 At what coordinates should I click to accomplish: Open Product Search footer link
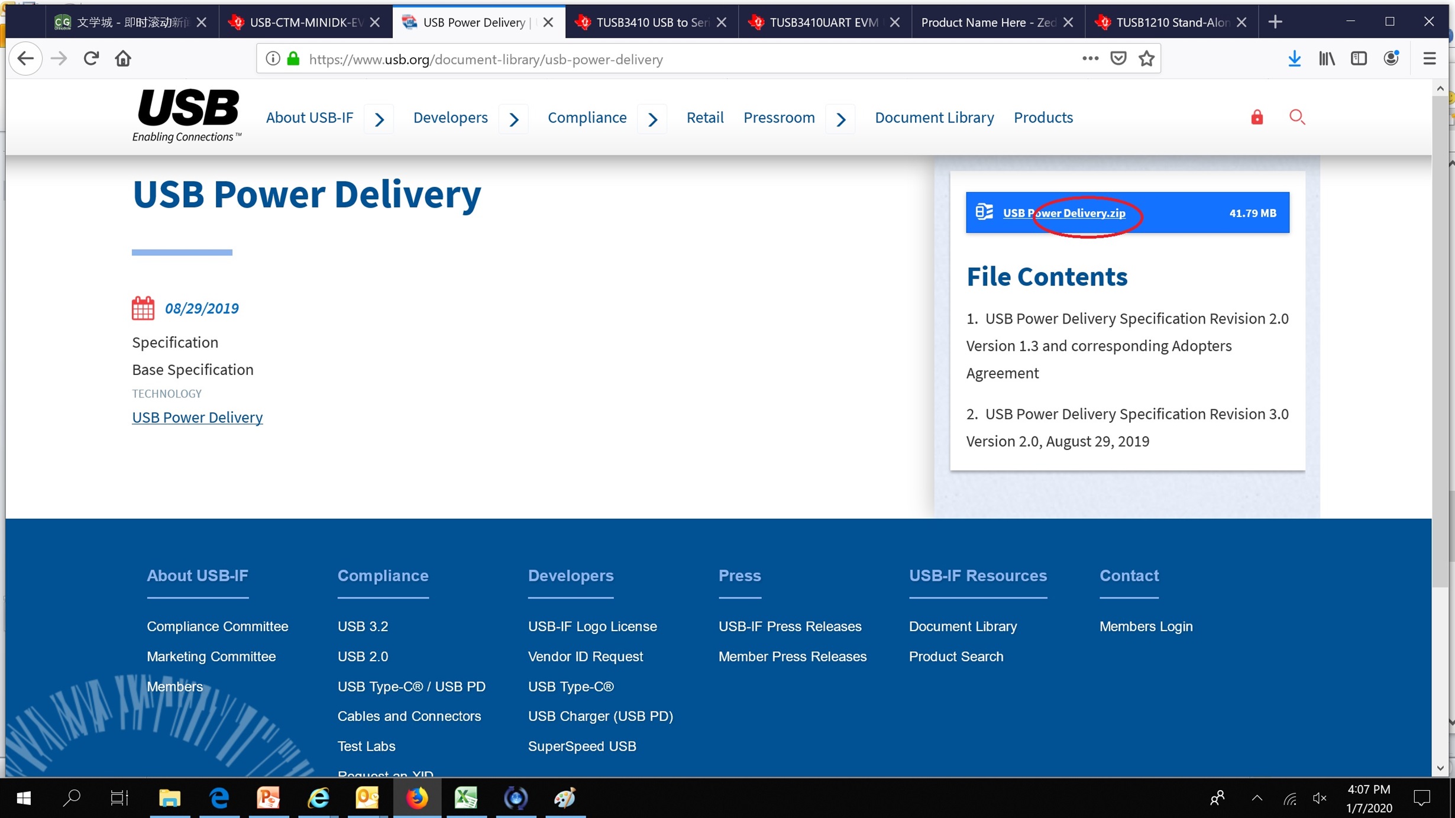click(x=956, y=656)
